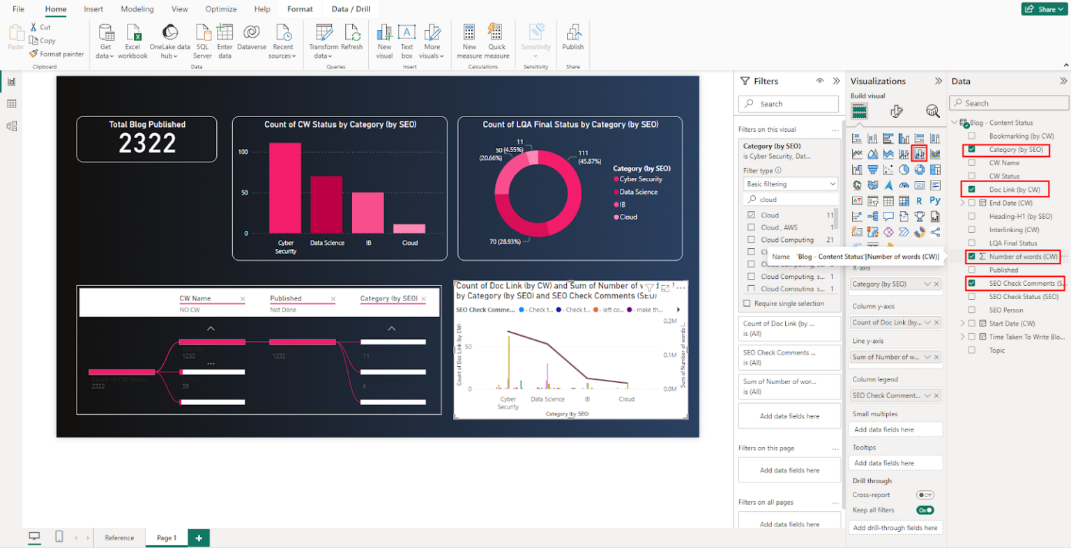This screenshot has width=1071, height=548.
Task: Click the Excel workbook import icon
Action: click(132, 38)
